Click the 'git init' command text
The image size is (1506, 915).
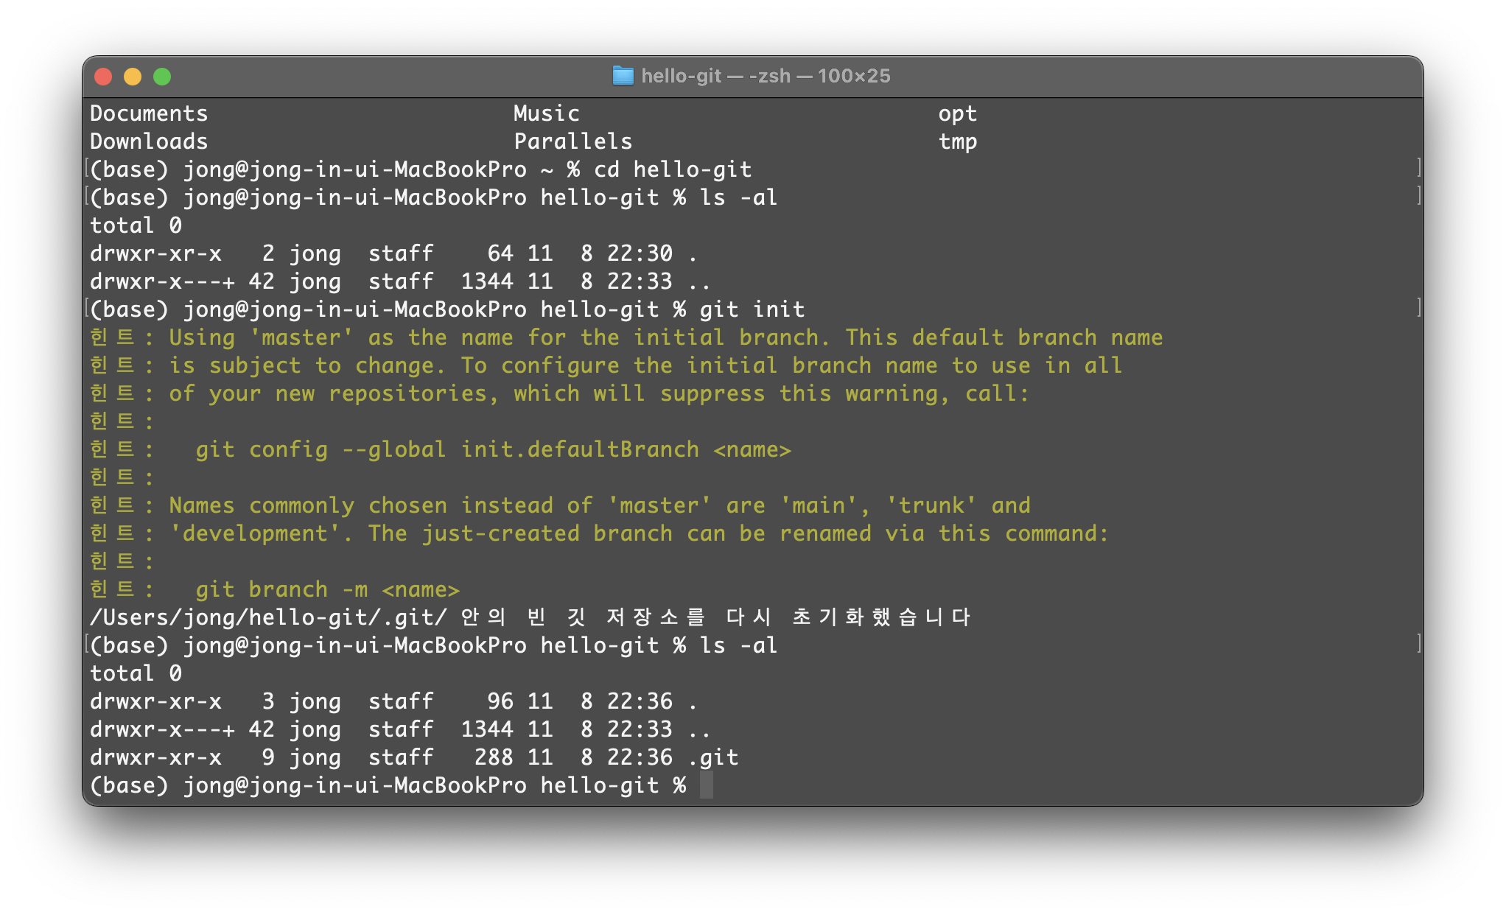pos(752,309)
